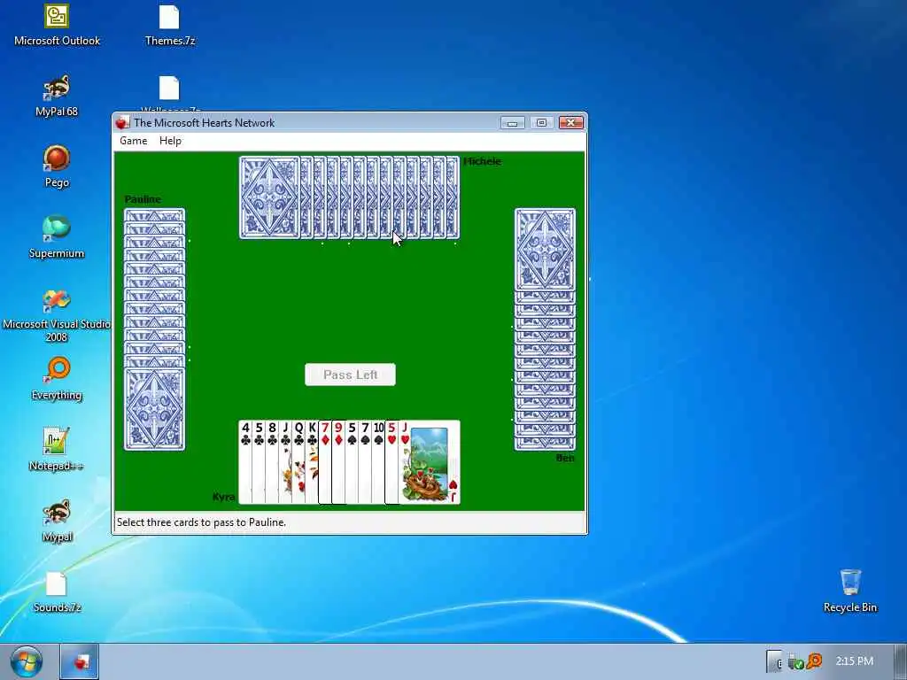Click the Show Desktop strip on taskbar
Viewport: 907px width, 680px height.
coord(900,661)
